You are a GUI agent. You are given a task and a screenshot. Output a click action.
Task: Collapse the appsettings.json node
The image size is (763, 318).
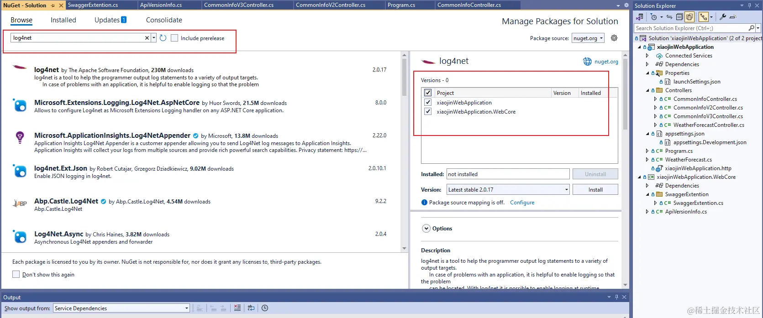click(x=647, y=134)
